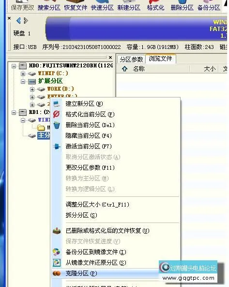229x287 pixels.
Task: Select WINXP (C:) in the tree
Action: (x=53, y=73)
